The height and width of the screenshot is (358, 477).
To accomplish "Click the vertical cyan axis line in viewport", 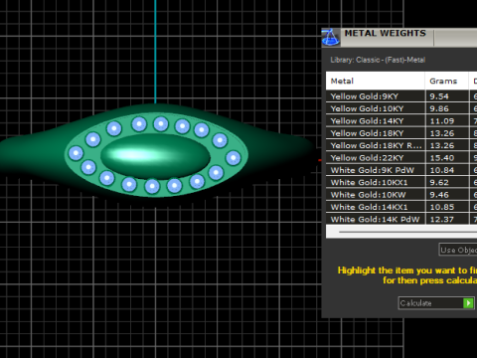I will pos(155,52).
